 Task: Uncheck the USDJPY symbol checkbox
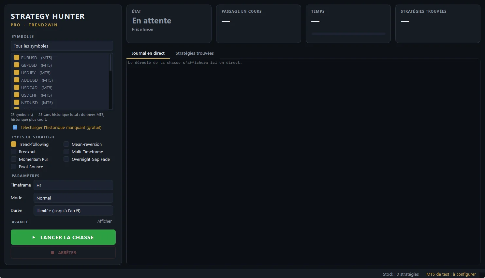point(17,72)
